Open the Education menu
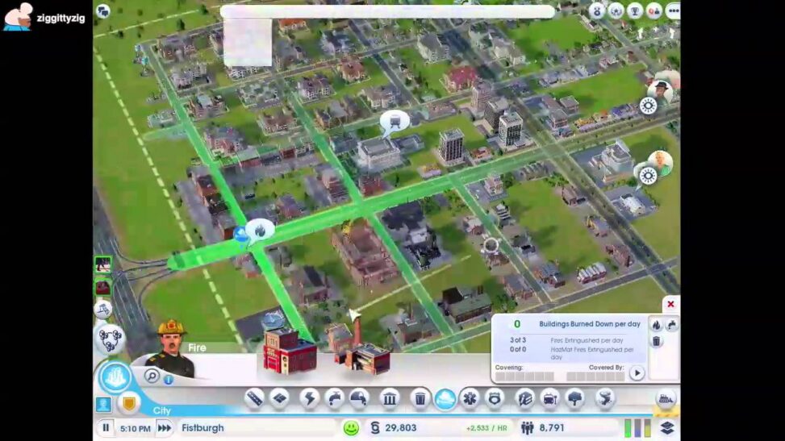This screenshot has height=441, width=785. coord(524,398)
